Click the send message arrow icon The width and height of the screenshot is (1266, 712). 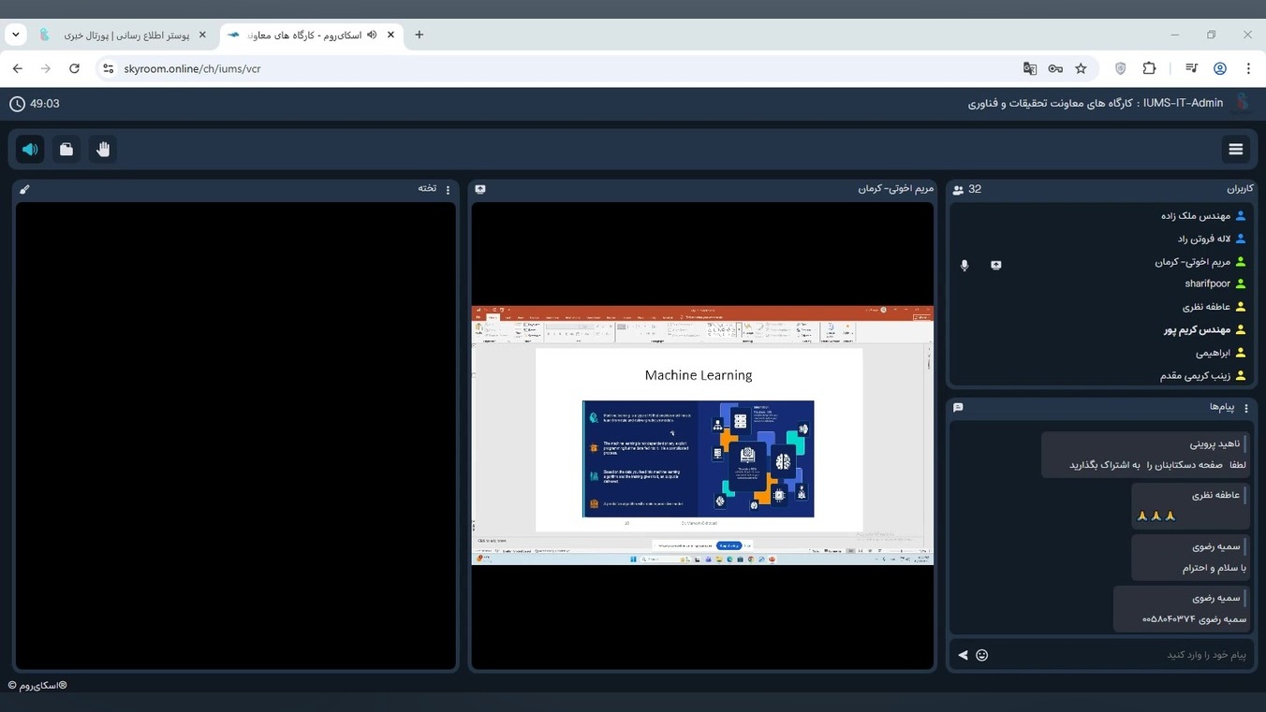tap(963, 655)
